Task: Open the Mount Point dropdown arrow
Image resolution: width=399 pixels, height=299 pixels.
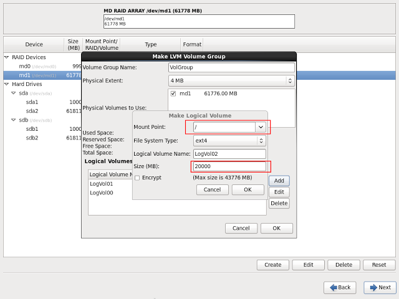Action: [x=261, y=126]
